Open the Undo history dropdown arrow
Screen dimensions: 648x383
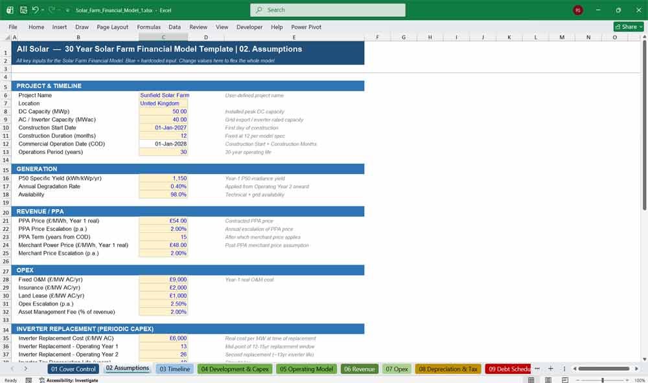pyautogui.click(x=43, y=10)
